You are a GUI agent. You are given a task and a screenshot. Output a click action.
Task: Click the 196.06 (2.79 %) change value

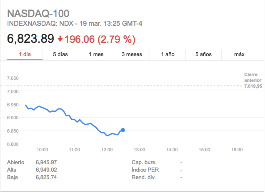100,39
